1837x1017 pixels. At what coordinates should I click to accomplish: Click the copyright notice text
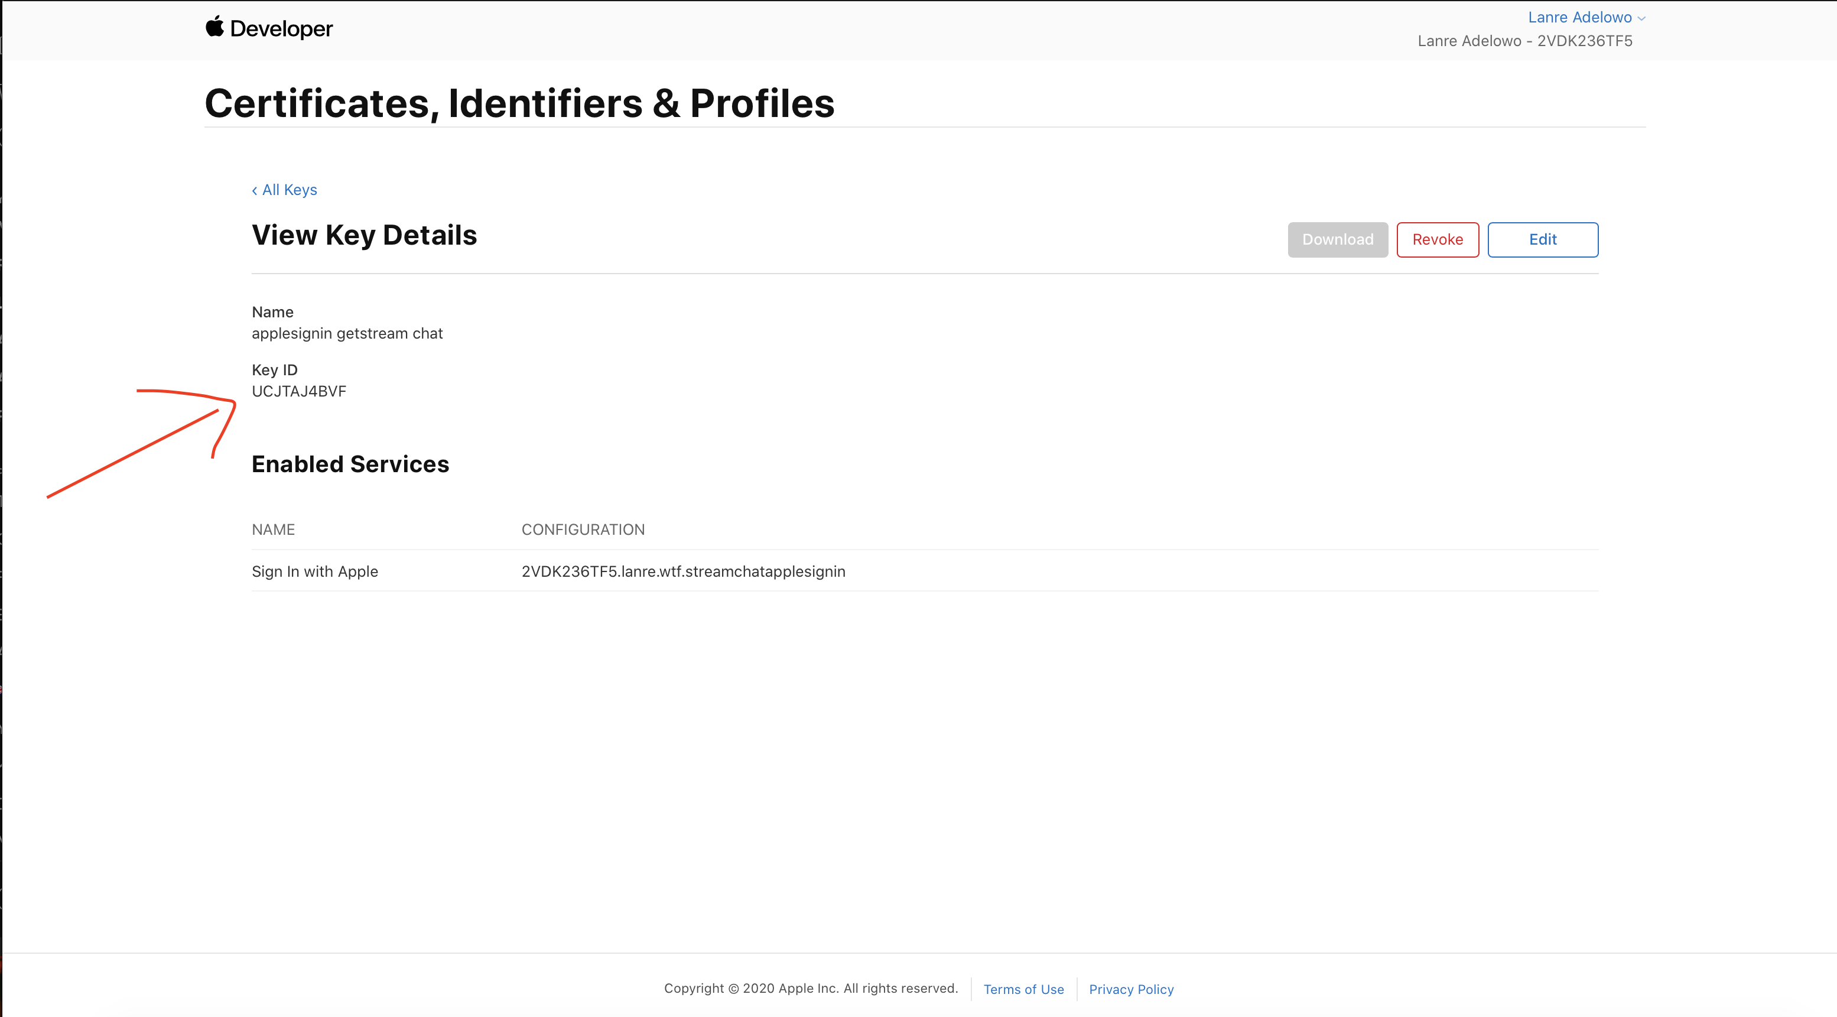click(x=811, y=989)
